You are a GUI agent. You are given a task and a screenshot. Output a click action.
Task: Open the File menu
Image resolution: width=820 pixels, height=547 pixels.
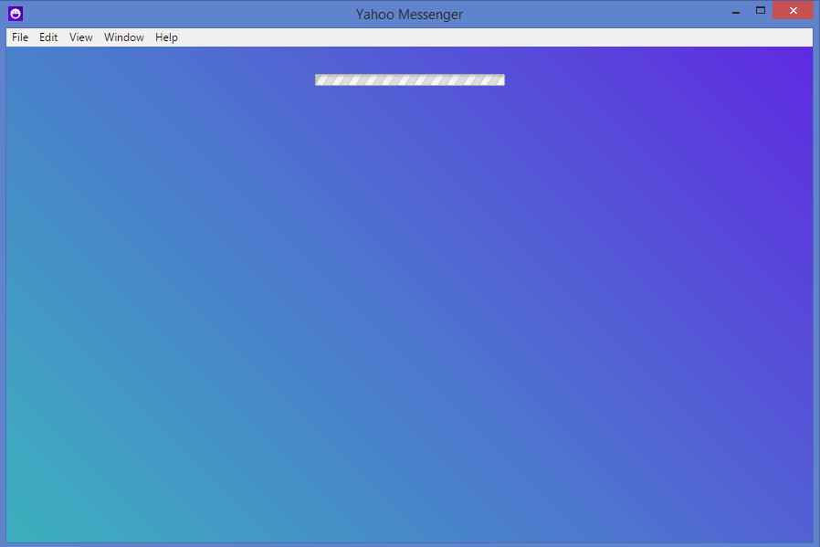[x=20, y=37]
